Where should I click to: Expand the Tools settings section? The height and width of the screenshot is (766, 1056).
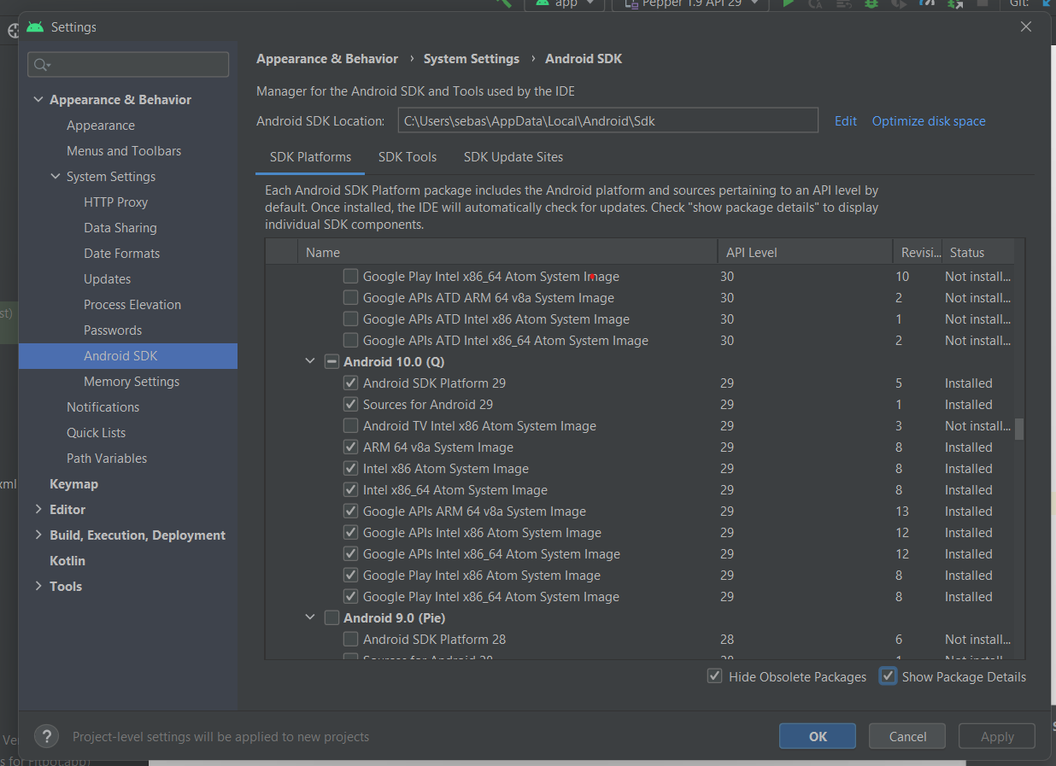tap(38, 587)
